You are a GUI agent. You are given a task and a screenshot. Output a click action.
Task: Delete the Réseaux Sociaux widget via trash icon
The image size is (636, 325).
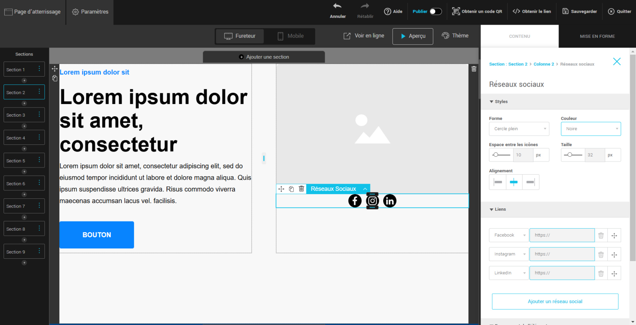(x=301, y=189)
